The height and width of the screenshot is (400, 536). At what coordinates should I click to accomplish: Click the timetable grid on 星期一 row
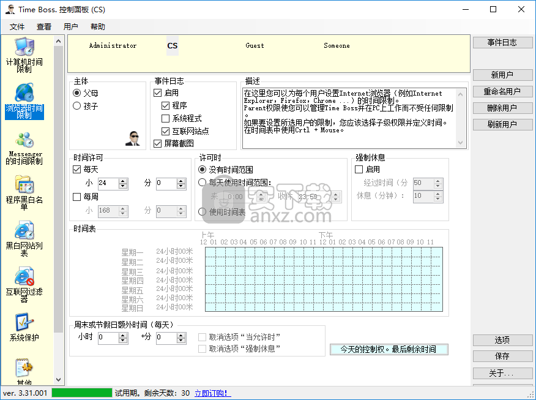(324, 252)
